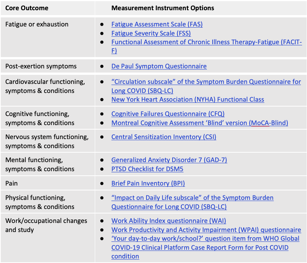Screen dimensions: 307x263
Task: Select the "Fatigue or exhaustion" outcome cell
Action: pos(37,24)
